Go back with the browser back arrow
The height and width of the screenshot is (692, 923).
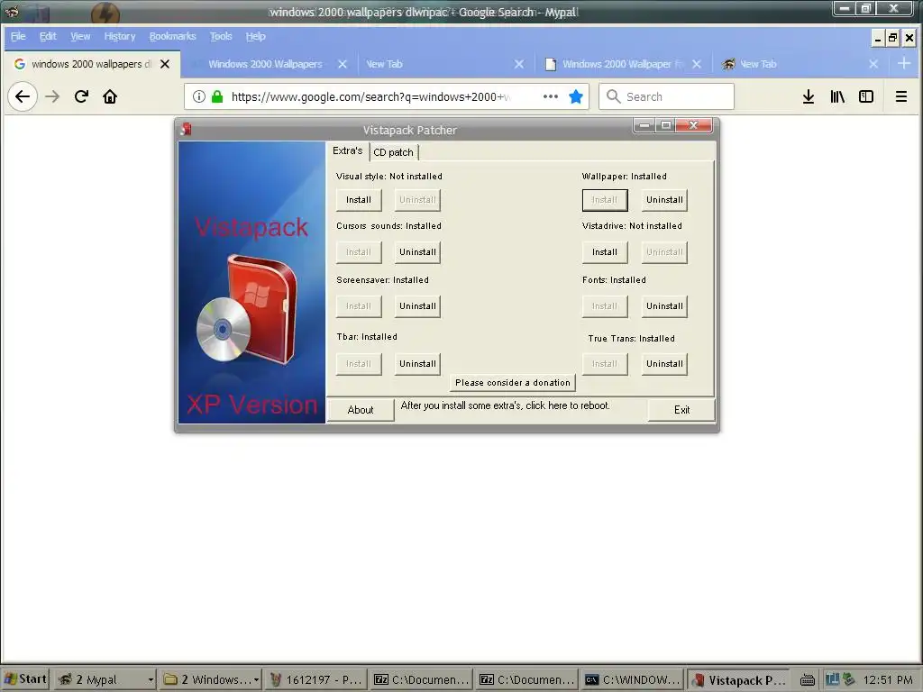(23, 96)
